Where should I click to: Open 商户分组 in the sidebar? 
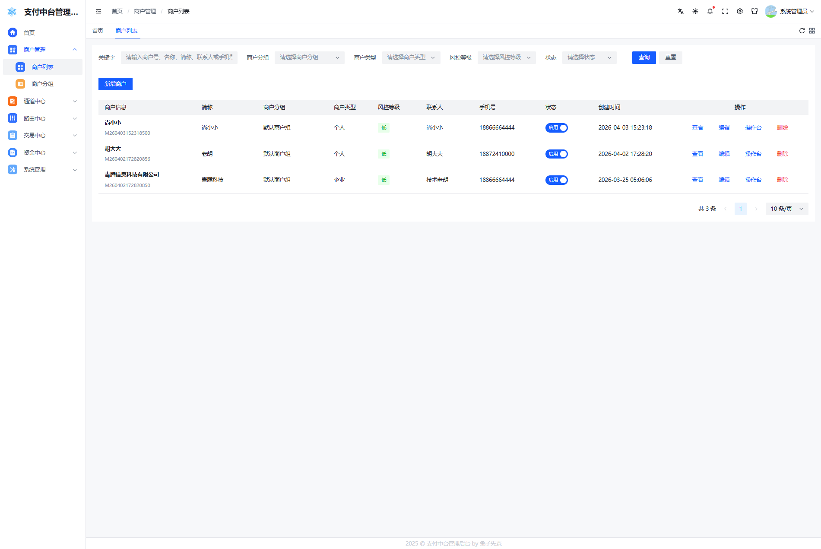pos(42,84)
